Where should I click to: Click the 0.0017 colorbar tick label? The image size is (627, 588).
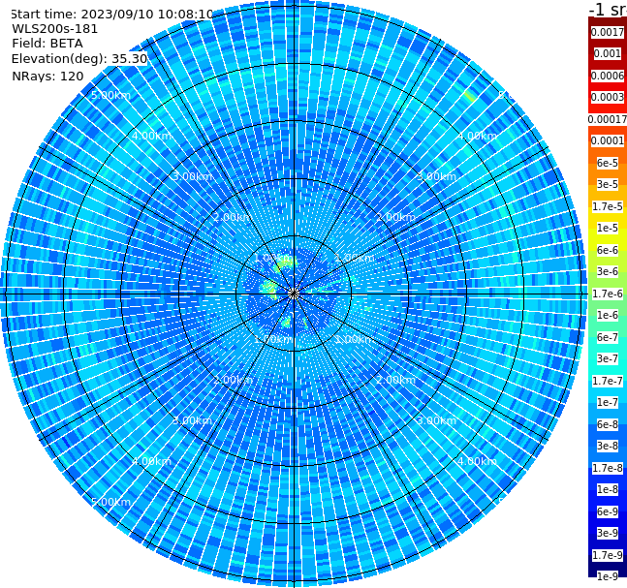pyautogui.click(x=608, y=32)
